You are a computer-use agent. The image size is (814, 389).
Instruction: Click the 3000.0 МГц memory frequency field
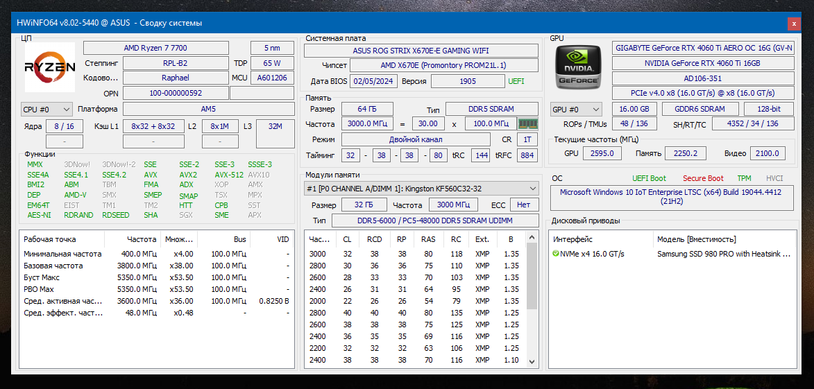pos(367,124)
